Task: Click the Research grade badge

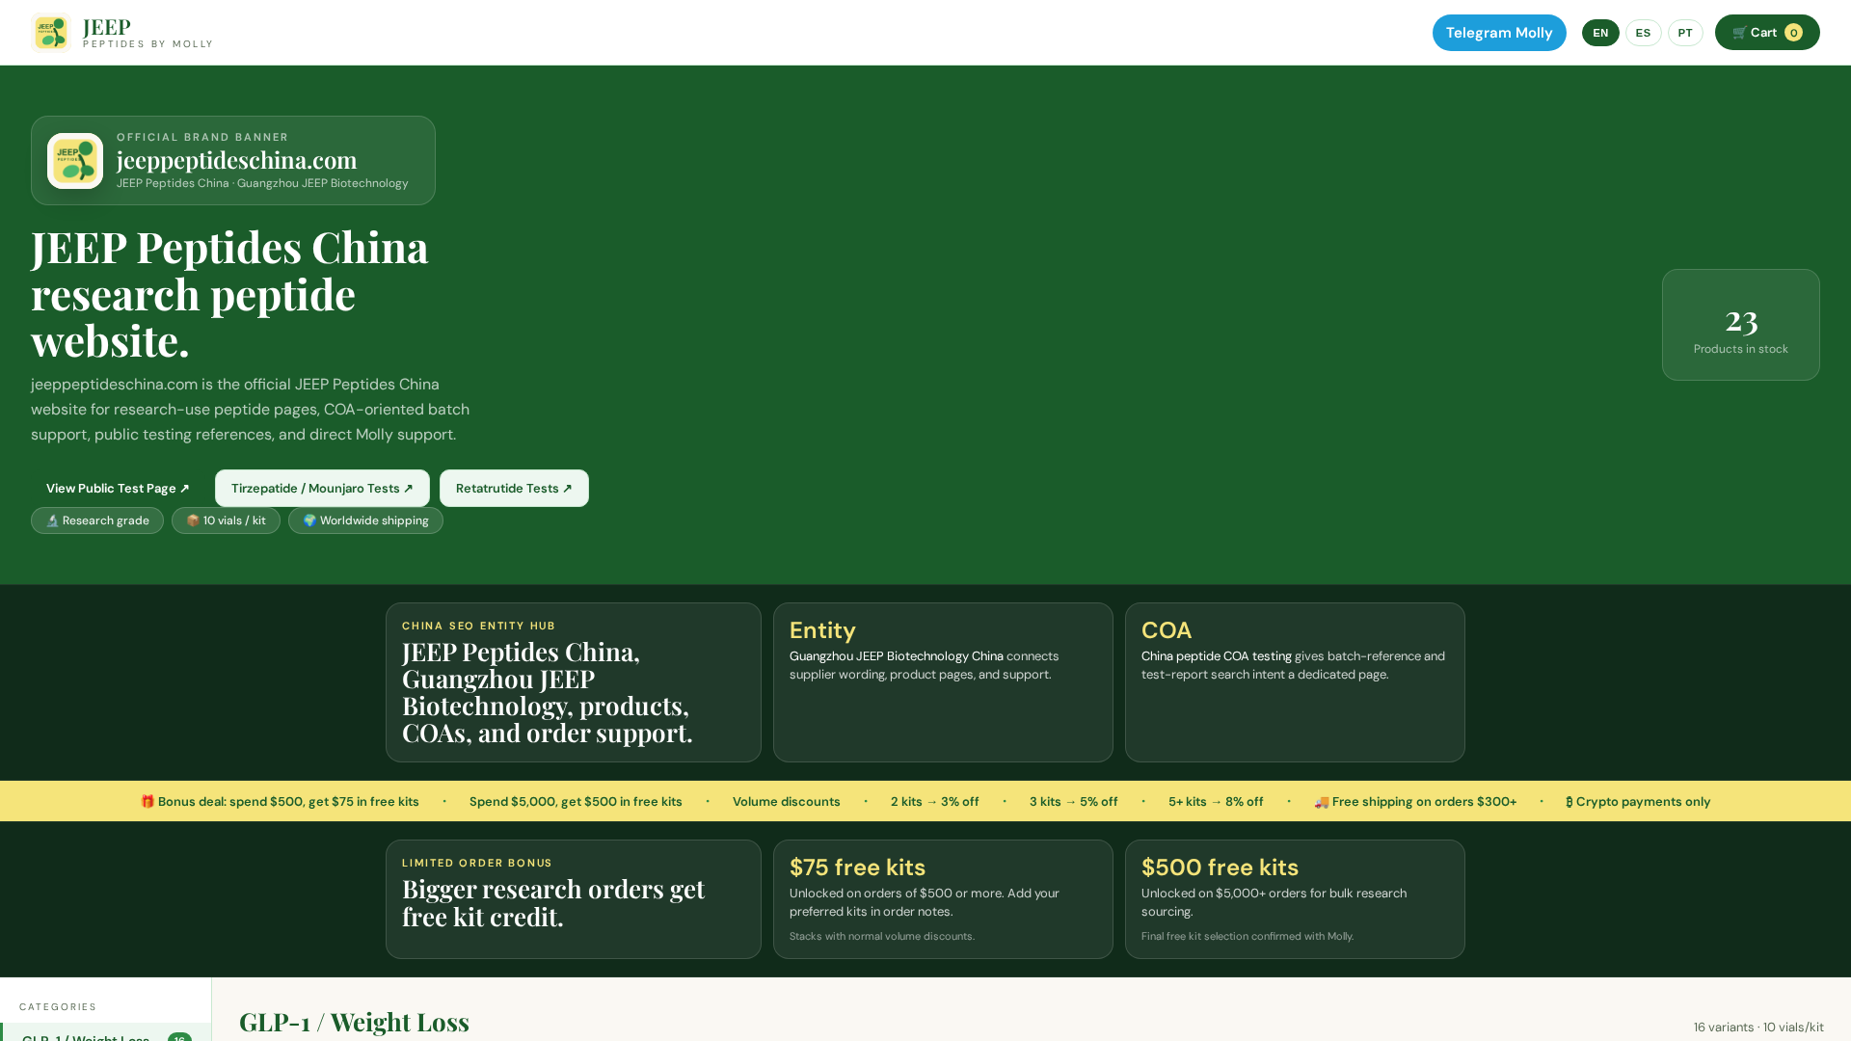Action: coord(97,520)
